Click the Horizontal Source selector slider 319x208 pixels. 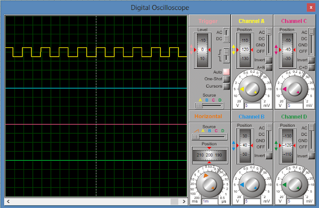[x=209, y=137]
